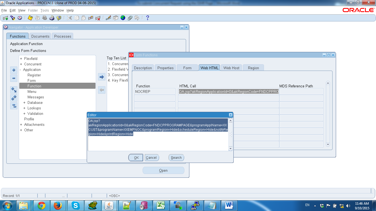The image size is (376, 211).
Task: Click the NOCREP Function field
Action: (x=155, y=91)
